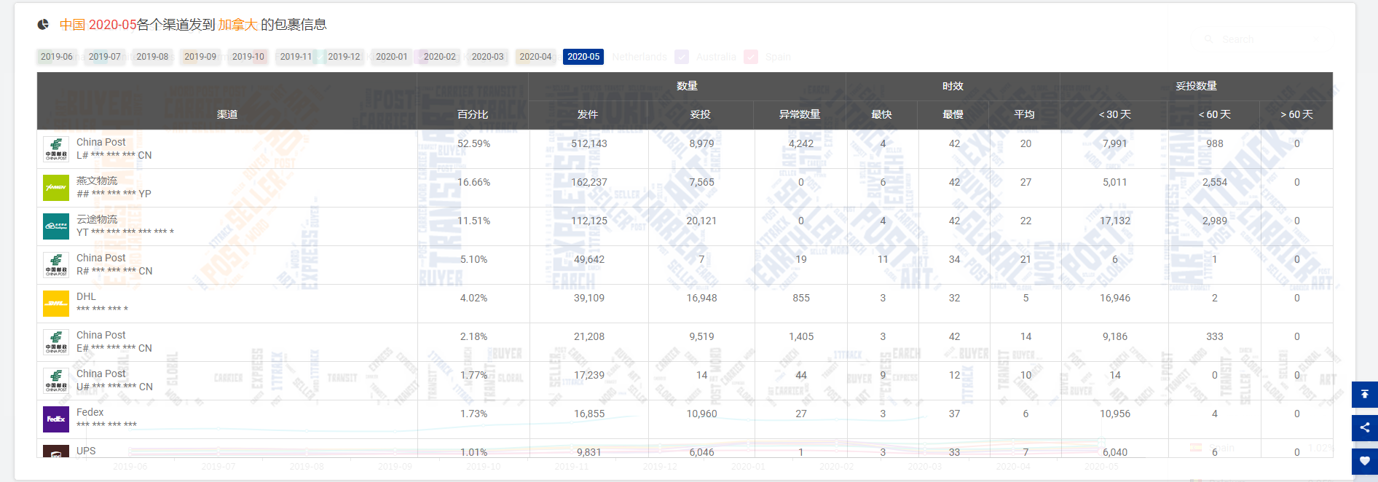
Task: Click the heart favorite button
Action: pyautogui.click(x=1365, y=461)
